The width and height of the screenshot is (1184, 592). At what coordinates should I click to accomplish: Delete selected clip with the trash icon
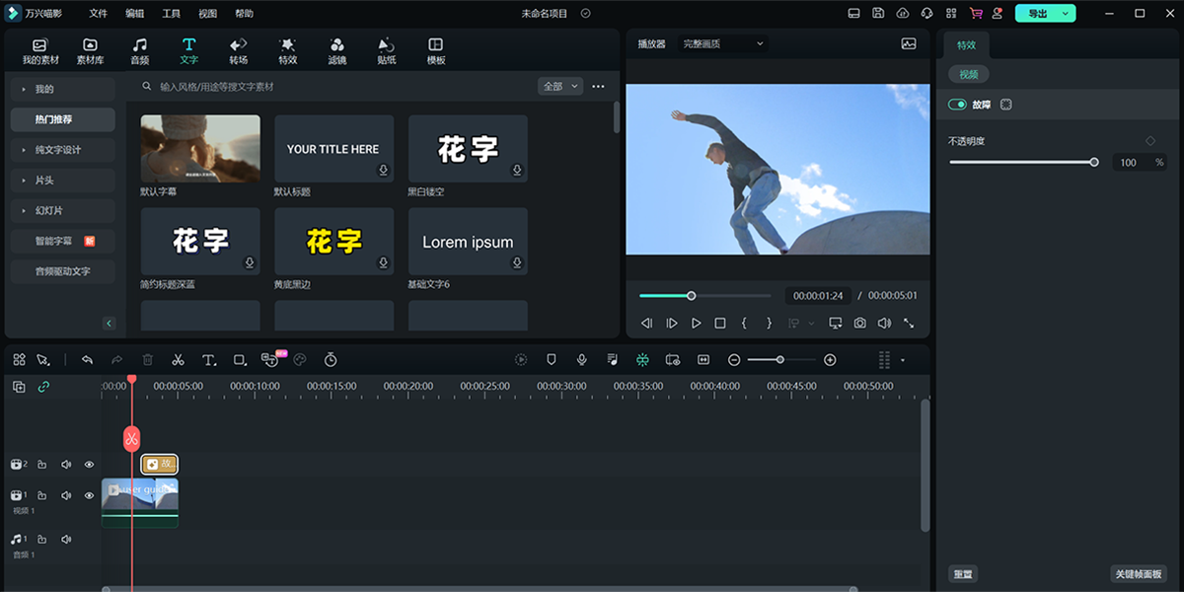147,359
